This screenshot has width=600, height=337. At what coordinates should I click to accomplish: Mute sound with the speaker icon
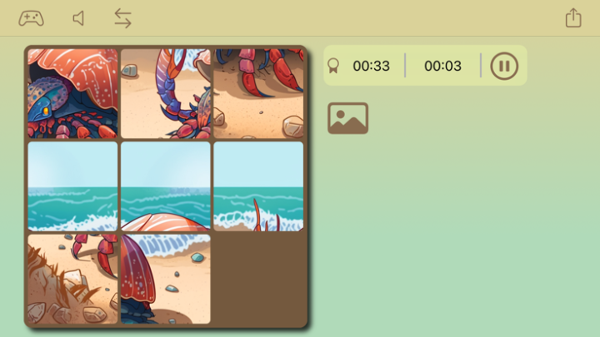click(x=78, y=18)
